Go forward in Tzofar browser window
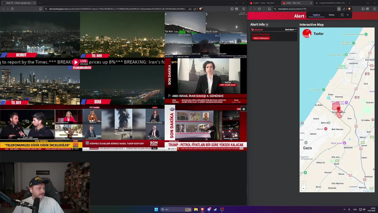 click(255, 9)
